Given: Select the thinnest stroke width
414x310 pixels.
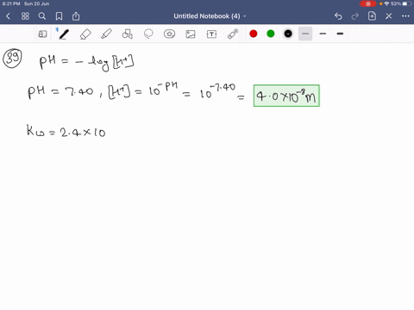Looking at the screenshot, I should point(305,34).
